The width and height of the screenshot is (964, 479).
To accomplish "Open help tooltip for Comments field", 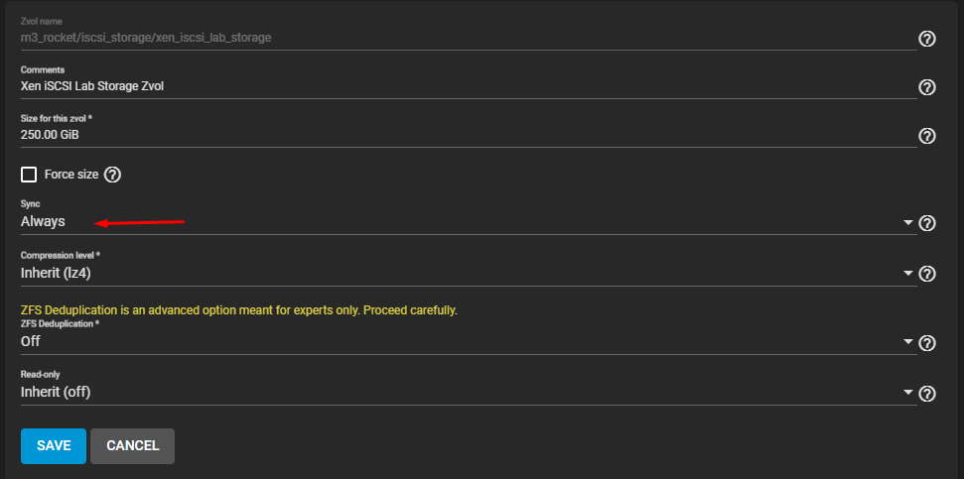I will coord(927,87).
